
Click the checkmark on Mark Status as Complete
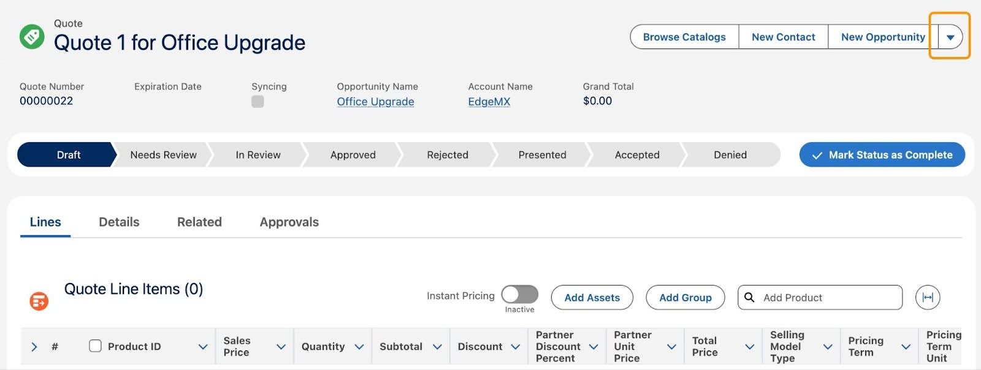click(817, 156)
